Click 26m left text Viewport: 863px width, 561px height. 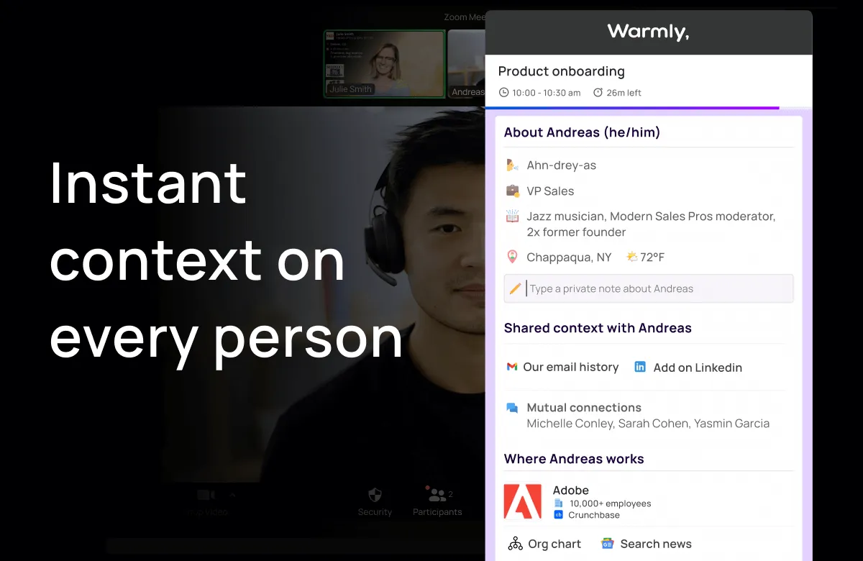coord(624,93)
